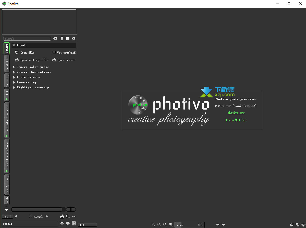Expand Generic Corrections section

pos(14,72)
